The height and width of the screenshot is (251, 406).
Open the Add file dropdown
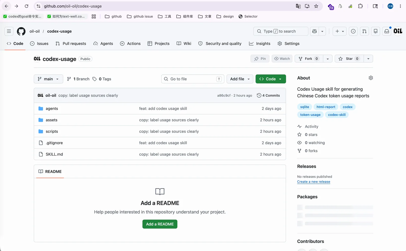pos(240,79)
